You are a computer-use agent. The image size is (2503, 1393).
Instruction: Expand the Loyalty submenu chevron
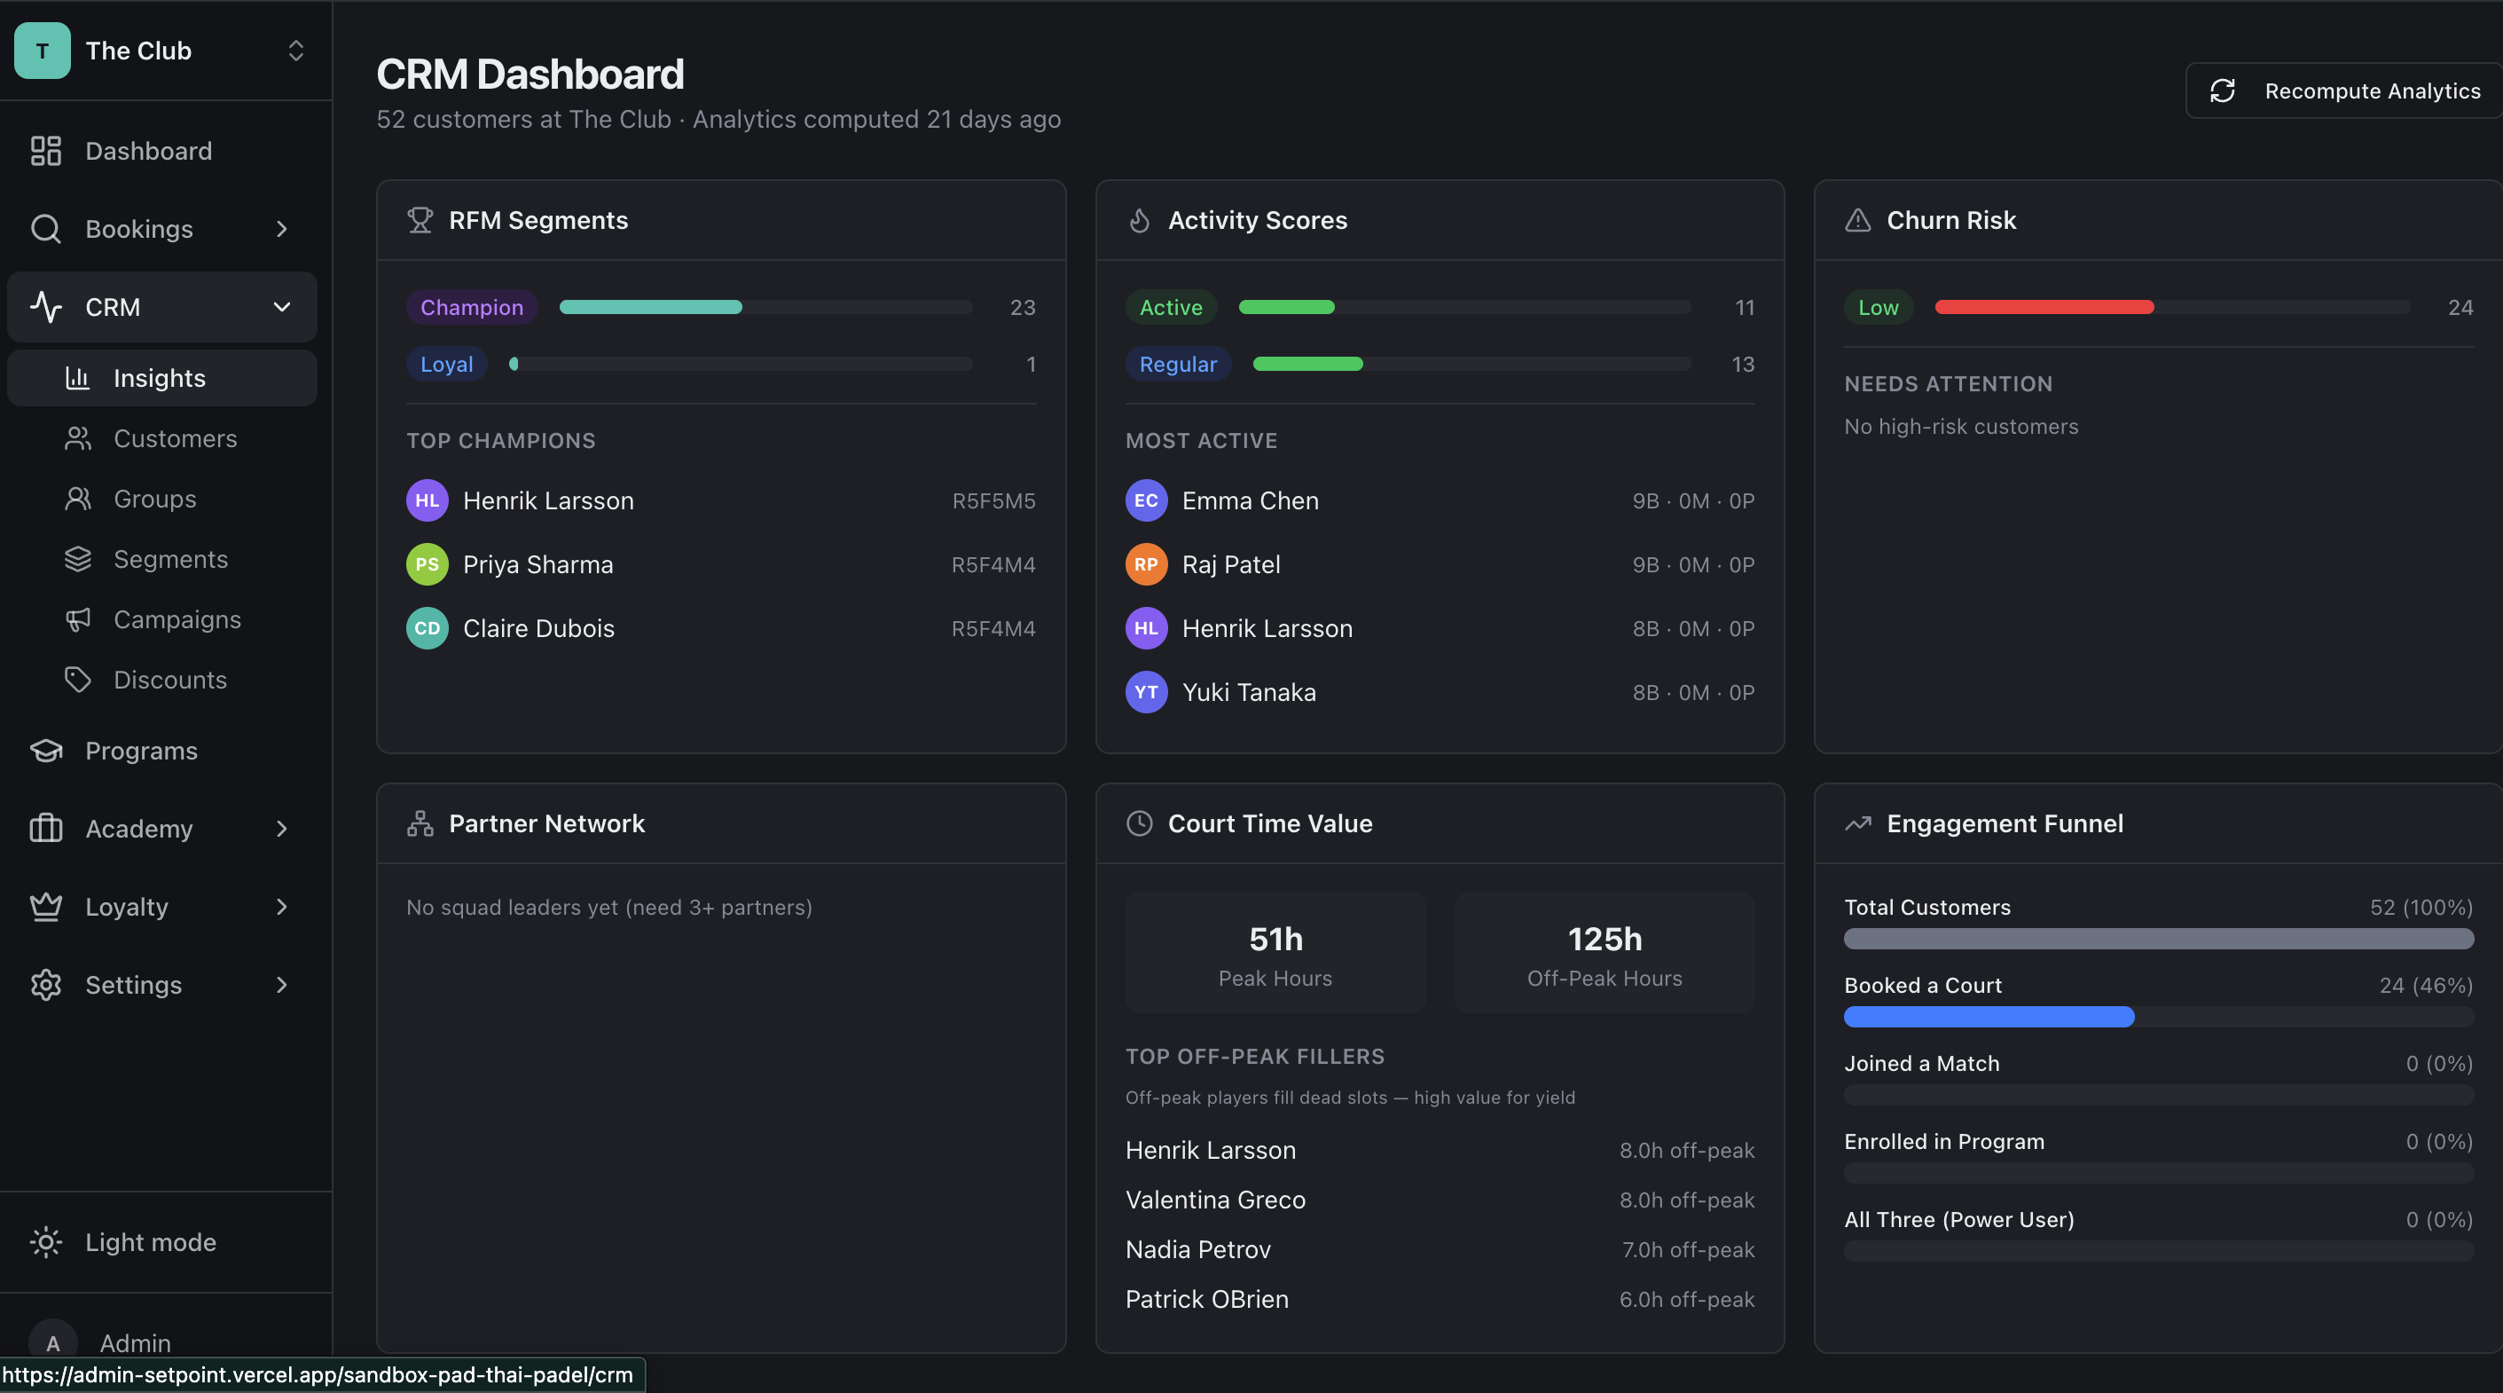pos(282,906)
